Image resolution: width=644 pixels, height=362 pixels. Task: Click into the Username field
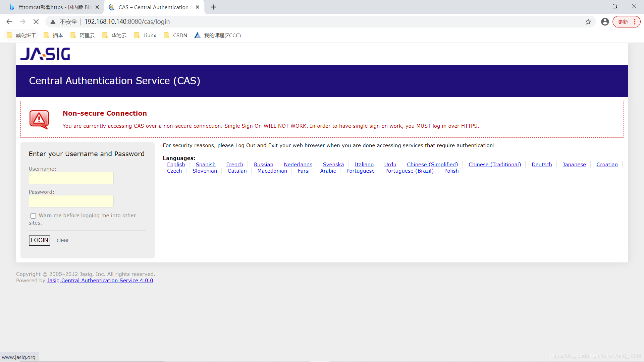coord(71,178)
